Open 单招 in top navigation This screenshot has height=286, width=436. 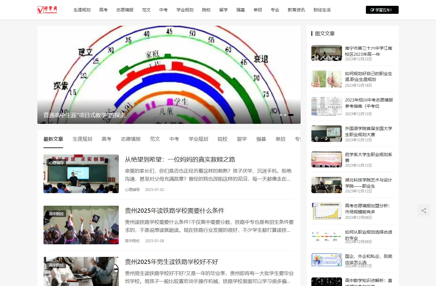(x=258, y=10)
